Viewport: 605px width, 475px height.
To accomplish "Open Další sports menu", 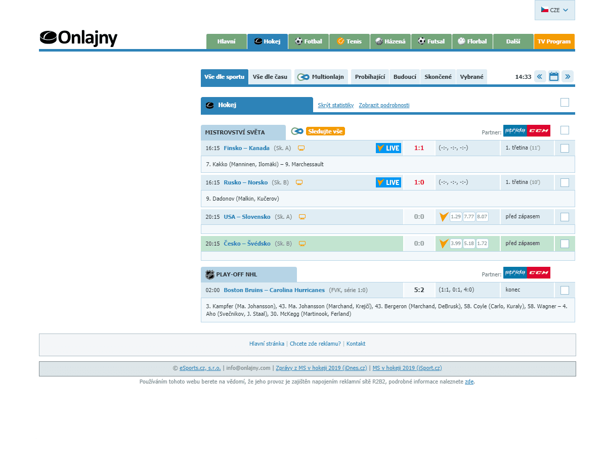I will (513, 41).
